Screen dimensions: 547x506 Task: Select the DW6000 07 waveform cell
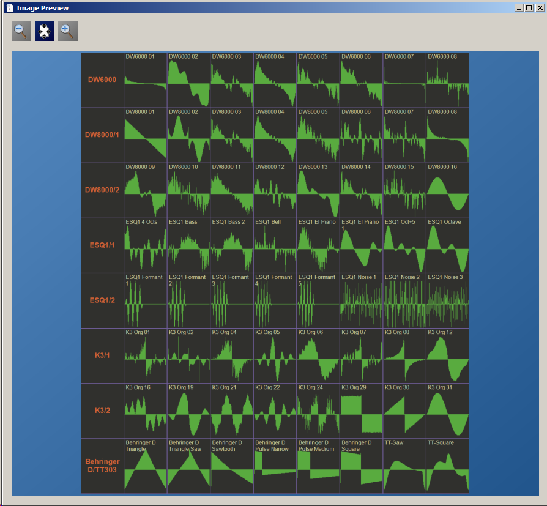click(x=404, y=80)
